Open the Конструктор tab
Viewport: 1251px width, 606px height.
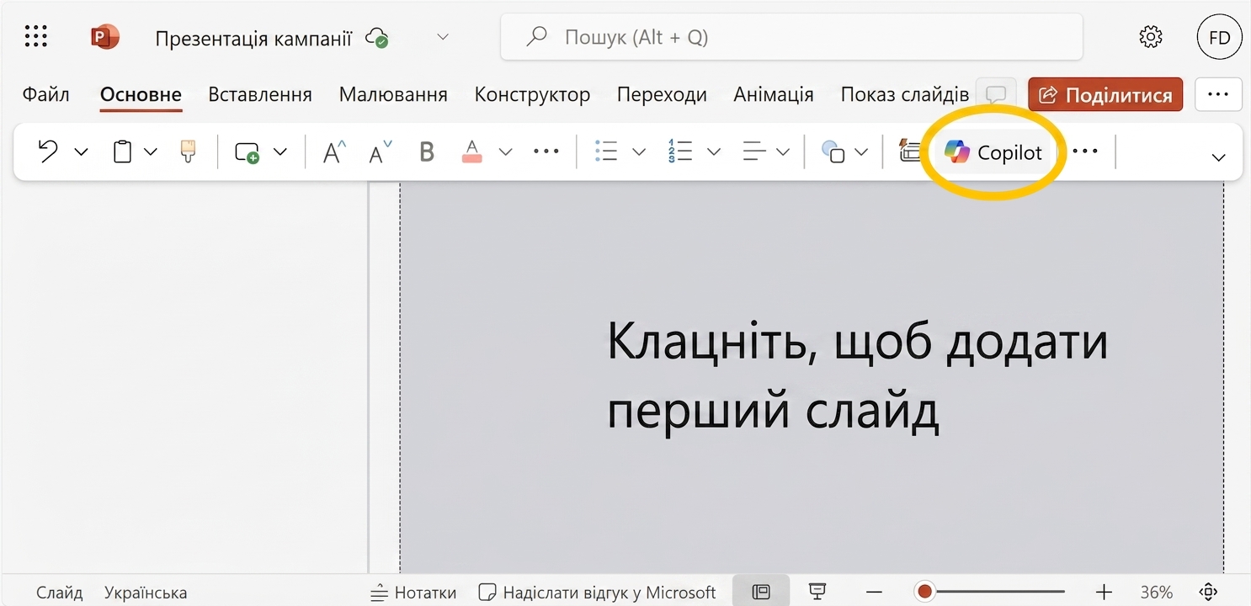click(532, 94)
